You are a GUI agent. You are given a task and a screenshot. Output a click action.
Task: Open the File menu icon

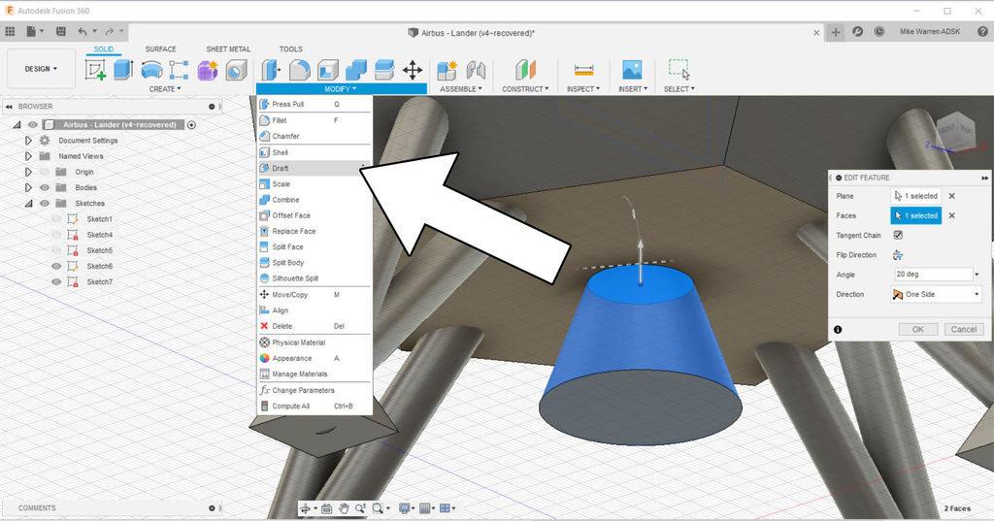(31, 31)
